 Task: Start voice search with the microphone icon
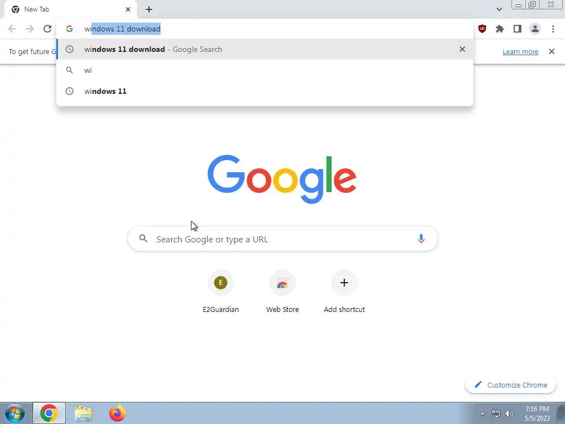coord(421,239)
